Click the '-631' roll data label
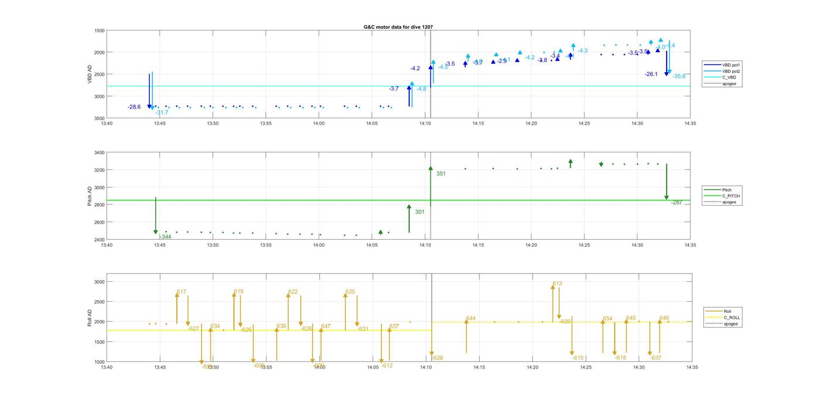 (x=363, y=329)
